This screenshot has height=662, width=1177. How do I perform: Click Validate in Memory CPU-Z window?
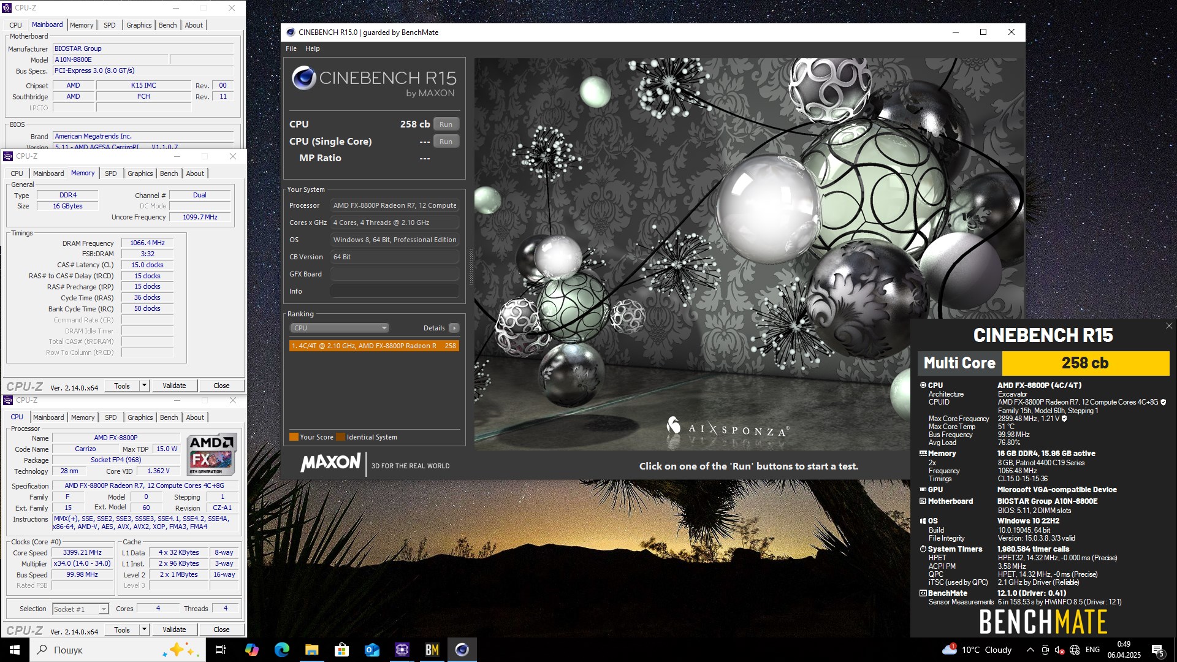(174, 386)
